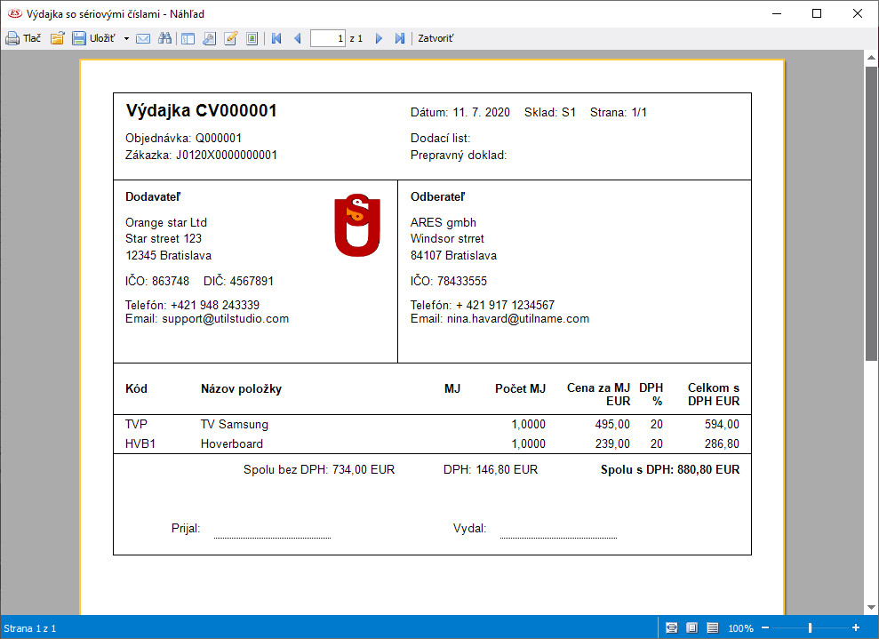
Task: Click the outline panel icon in toolbar
Action: tap(188, 38)
